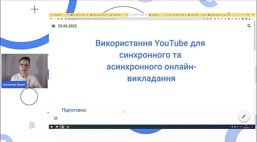Viewport: 257px width, 142px height.
Task: Click the browser home icon
Action: point(62,19)
